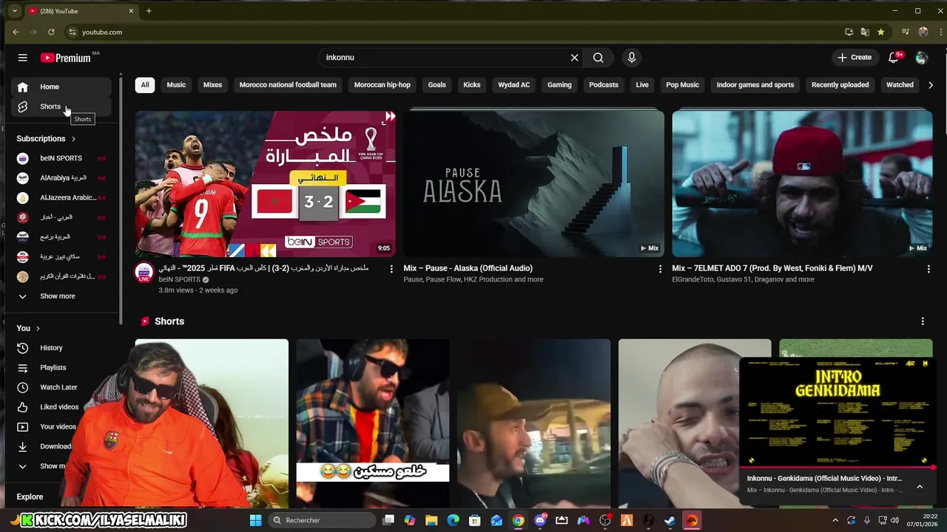
Task: Open the tab search dropdown arrow
Action: click(x=14, y=11)
